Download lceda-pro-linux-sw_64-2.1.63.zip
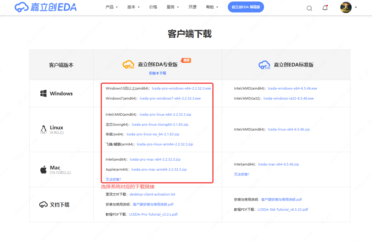Image resolution: width=372 pixels, height=242 pixels. coord(153,134)
